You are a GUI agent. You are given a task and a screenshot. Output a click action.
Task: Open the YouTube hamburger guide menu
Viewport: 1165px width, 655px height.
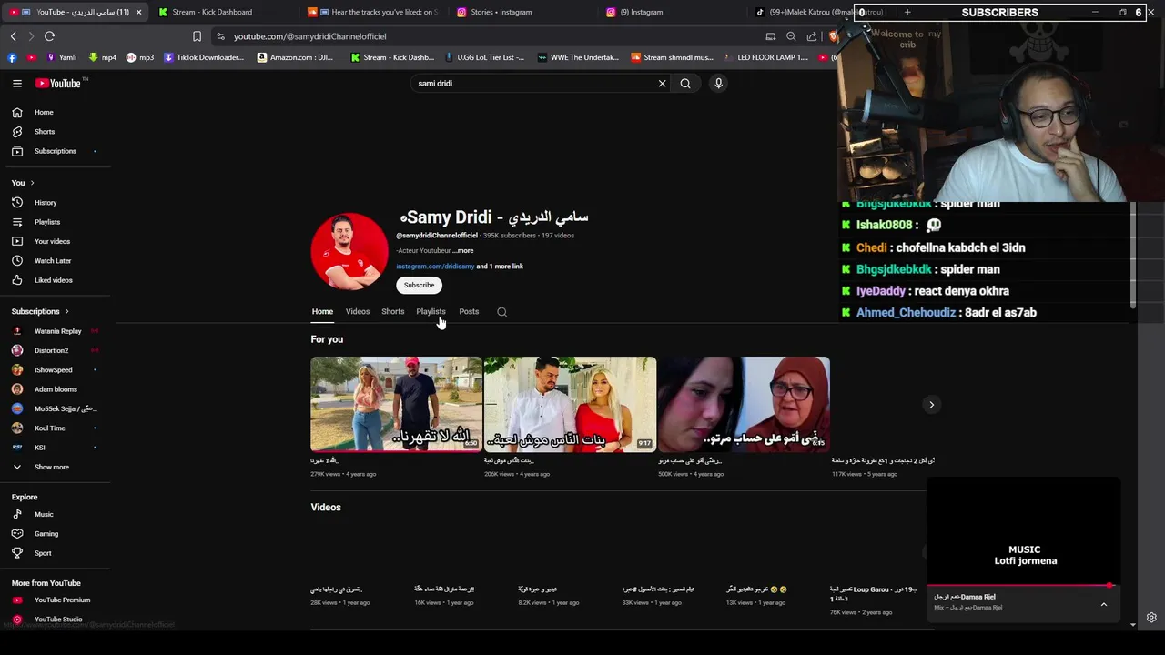tap(17, 83)
